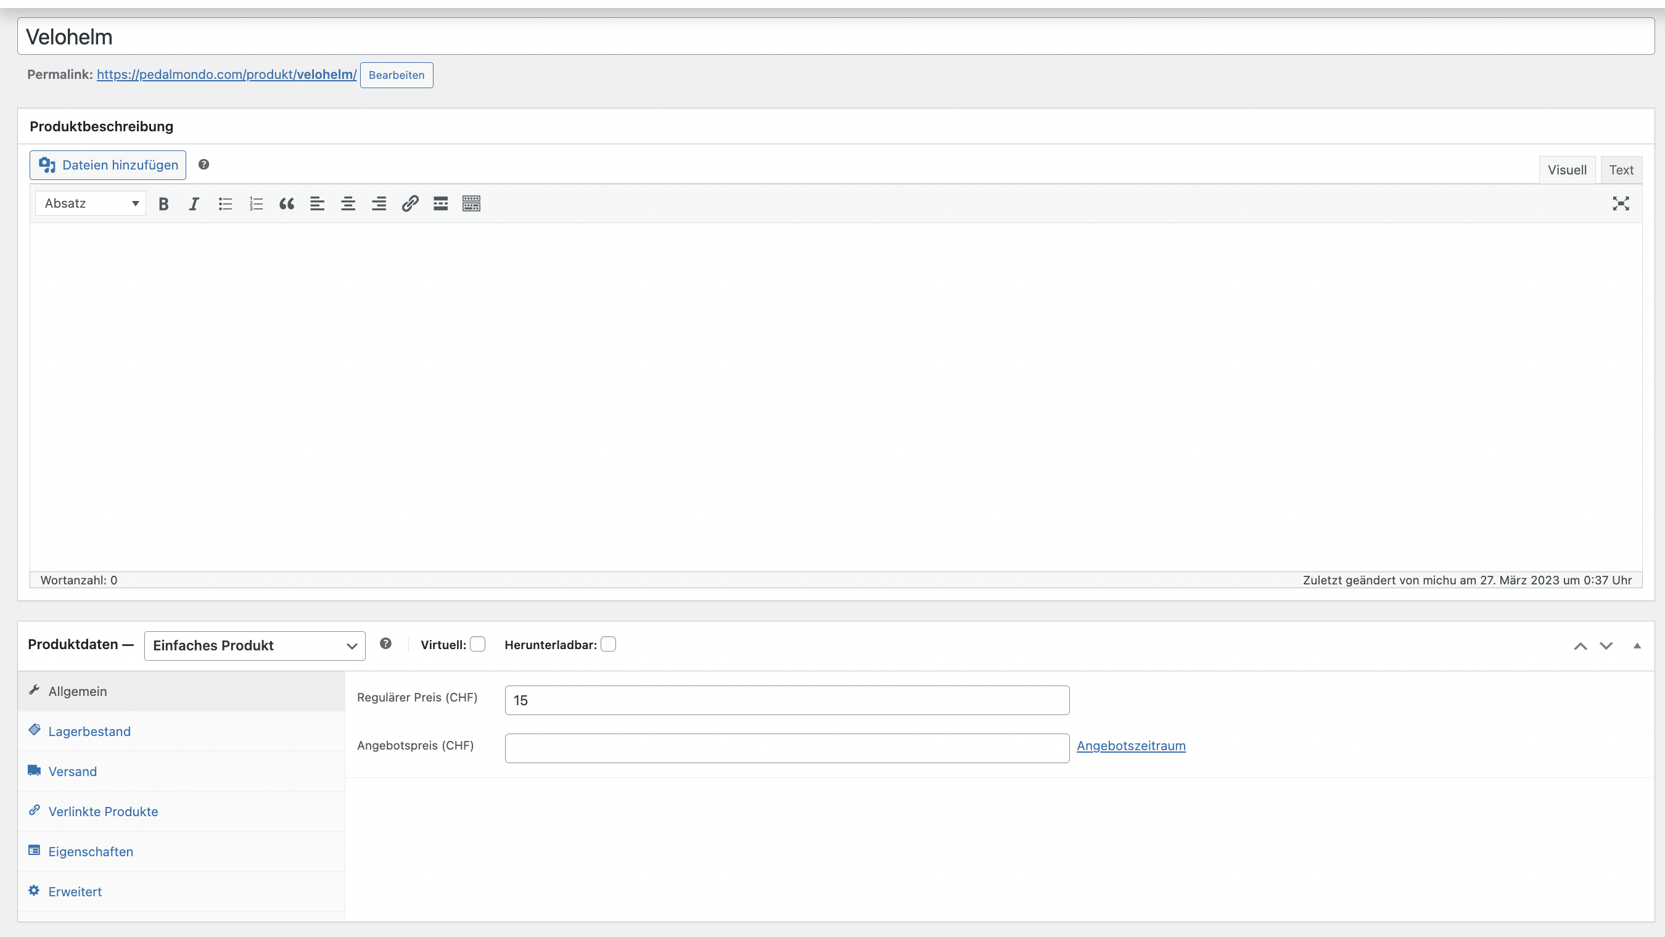Open the Absatz paragraph format dropdown

[91, 203]
